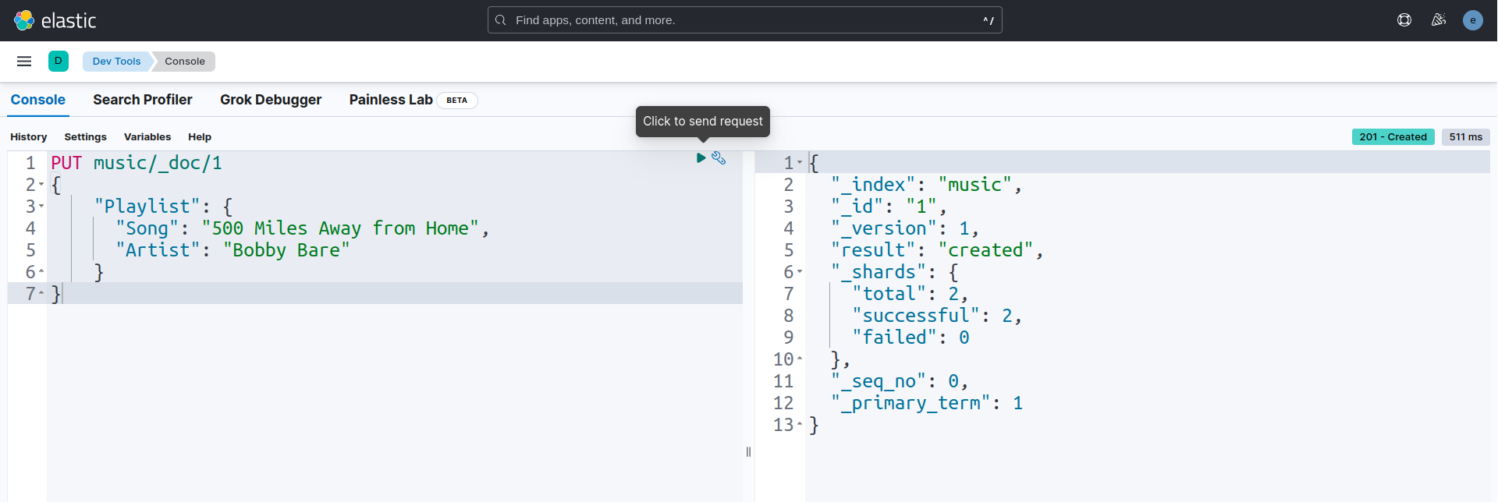Open the help lifebuoy icon in header
Viewport: 1498px width, 502px height.
(1404, 20)
